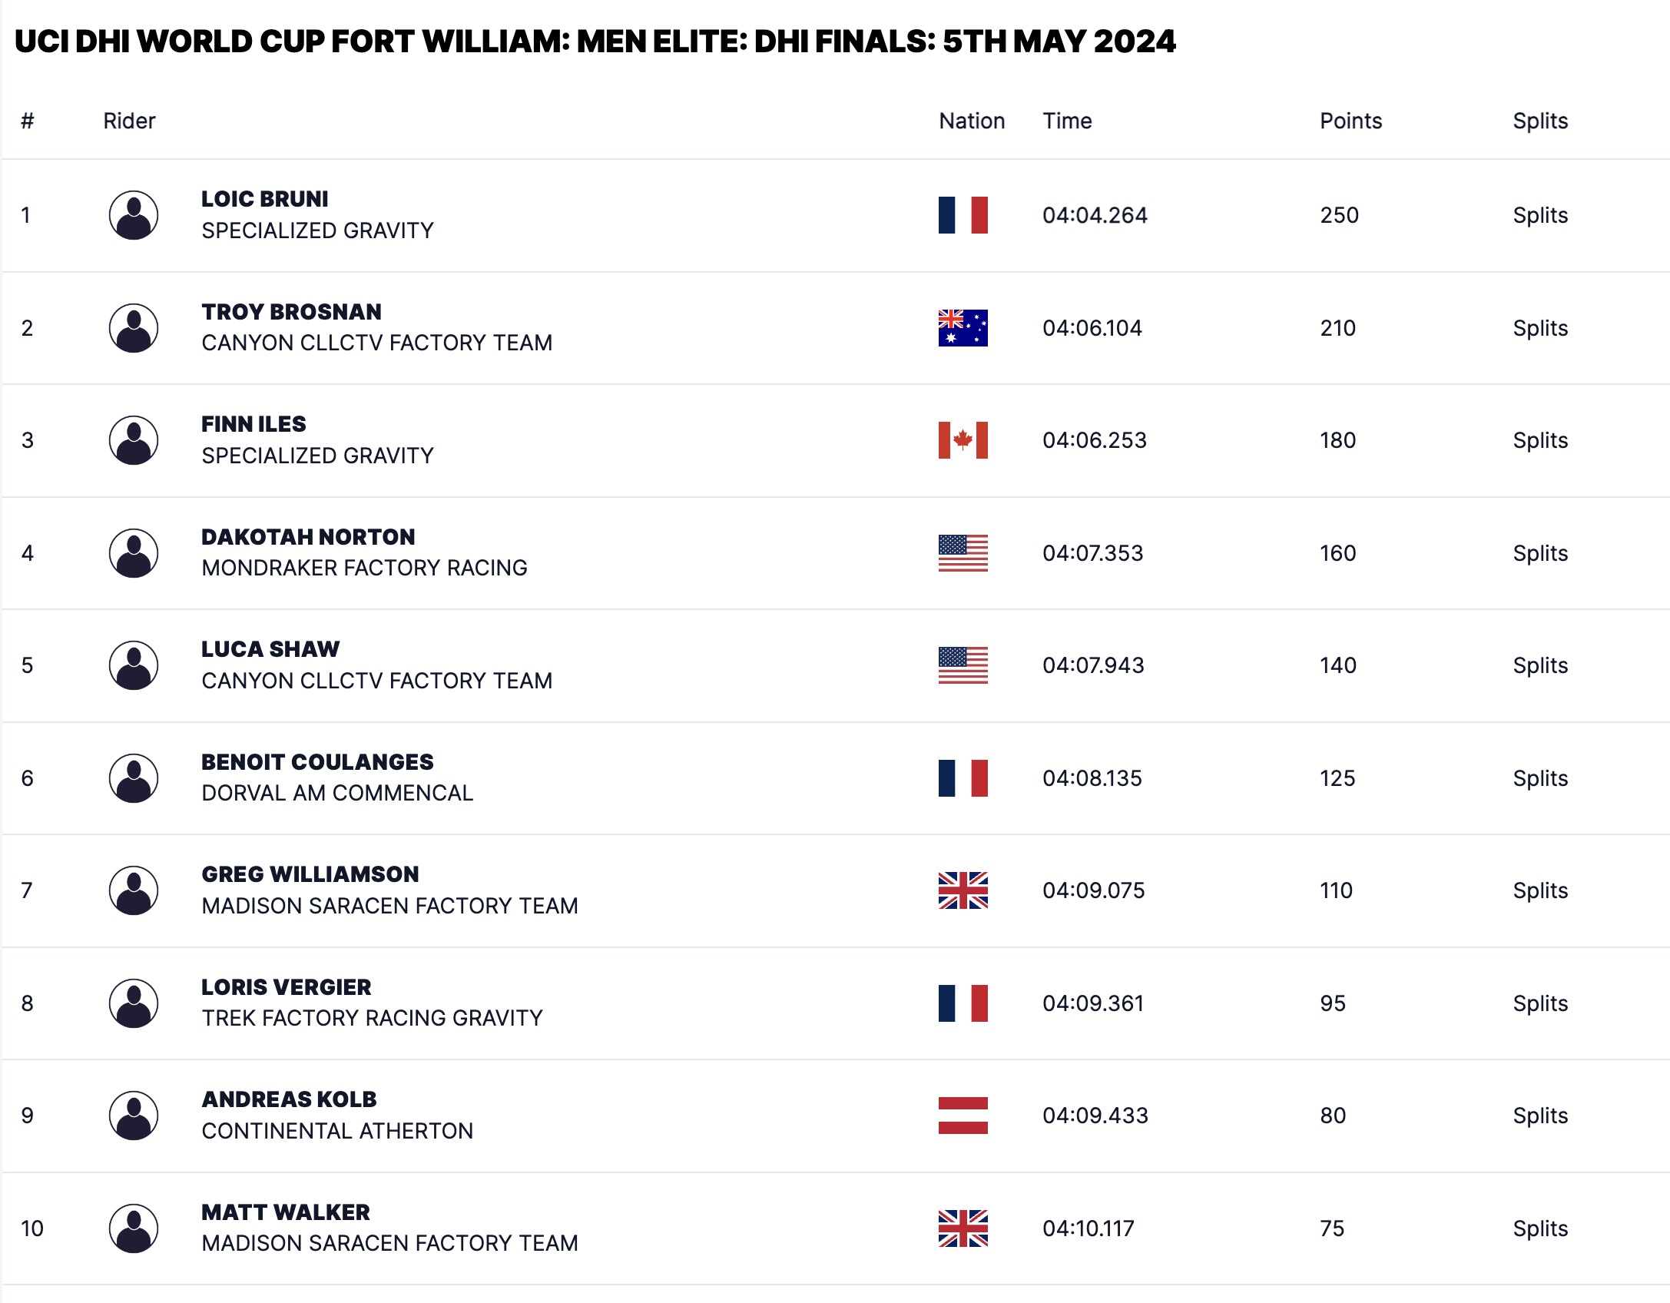Select the Dakotah Norton rider name

click(308, 537)
